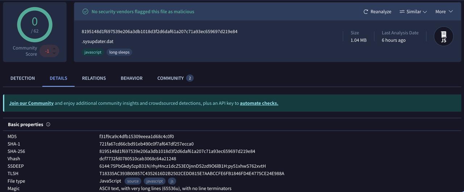Click the SSDEEP value starting with 6144:
The height and width of the screenshot is (192, 464).
(183, 166)
